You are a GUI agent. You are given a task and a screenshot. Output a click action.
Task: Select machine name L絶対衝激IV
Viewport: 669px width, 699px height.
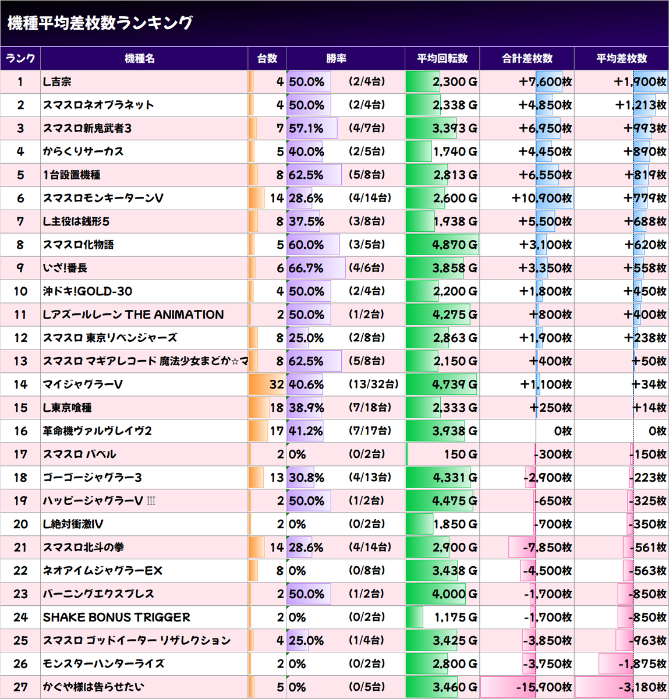(73, 524)
